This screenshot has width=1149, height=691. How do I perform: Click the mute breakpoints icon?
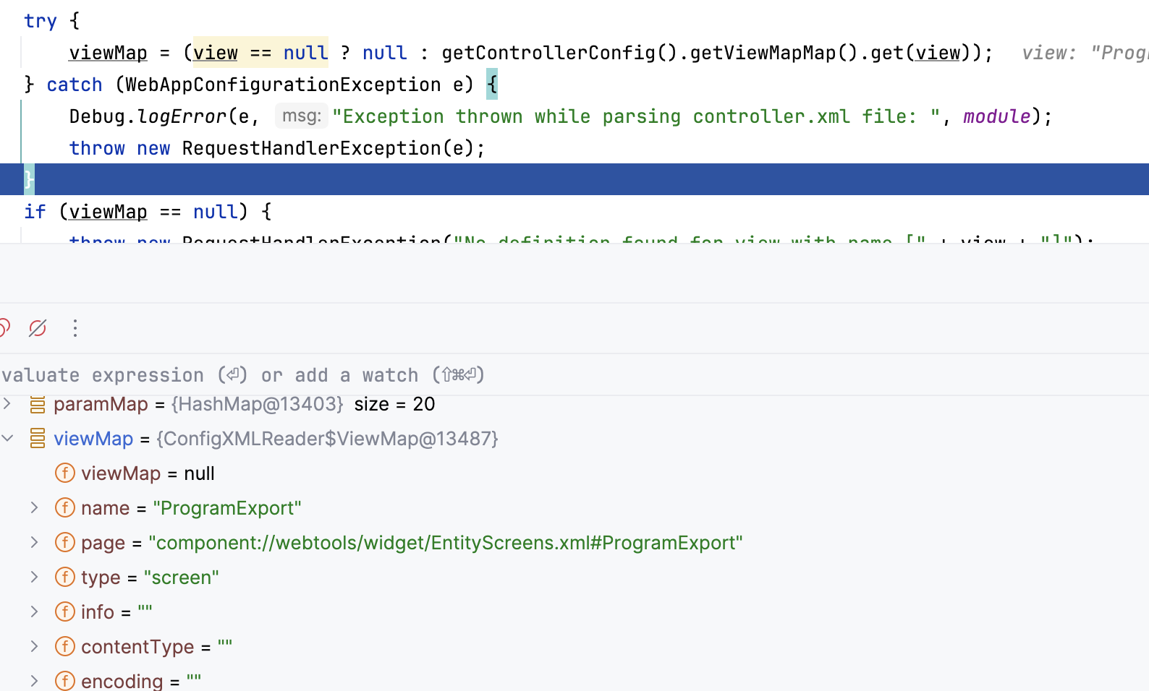click(x=38, y=328)
